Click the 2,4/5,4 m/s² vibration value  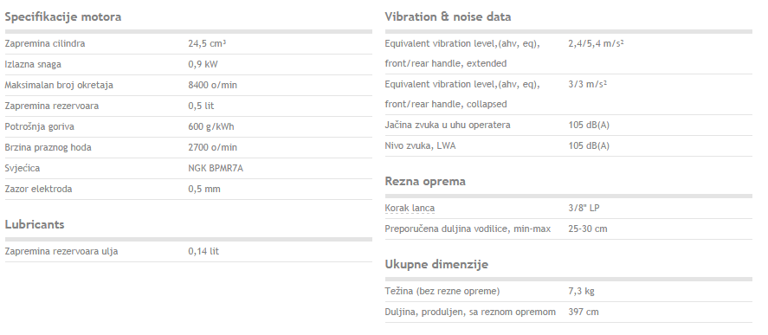[x=596, y=43]
